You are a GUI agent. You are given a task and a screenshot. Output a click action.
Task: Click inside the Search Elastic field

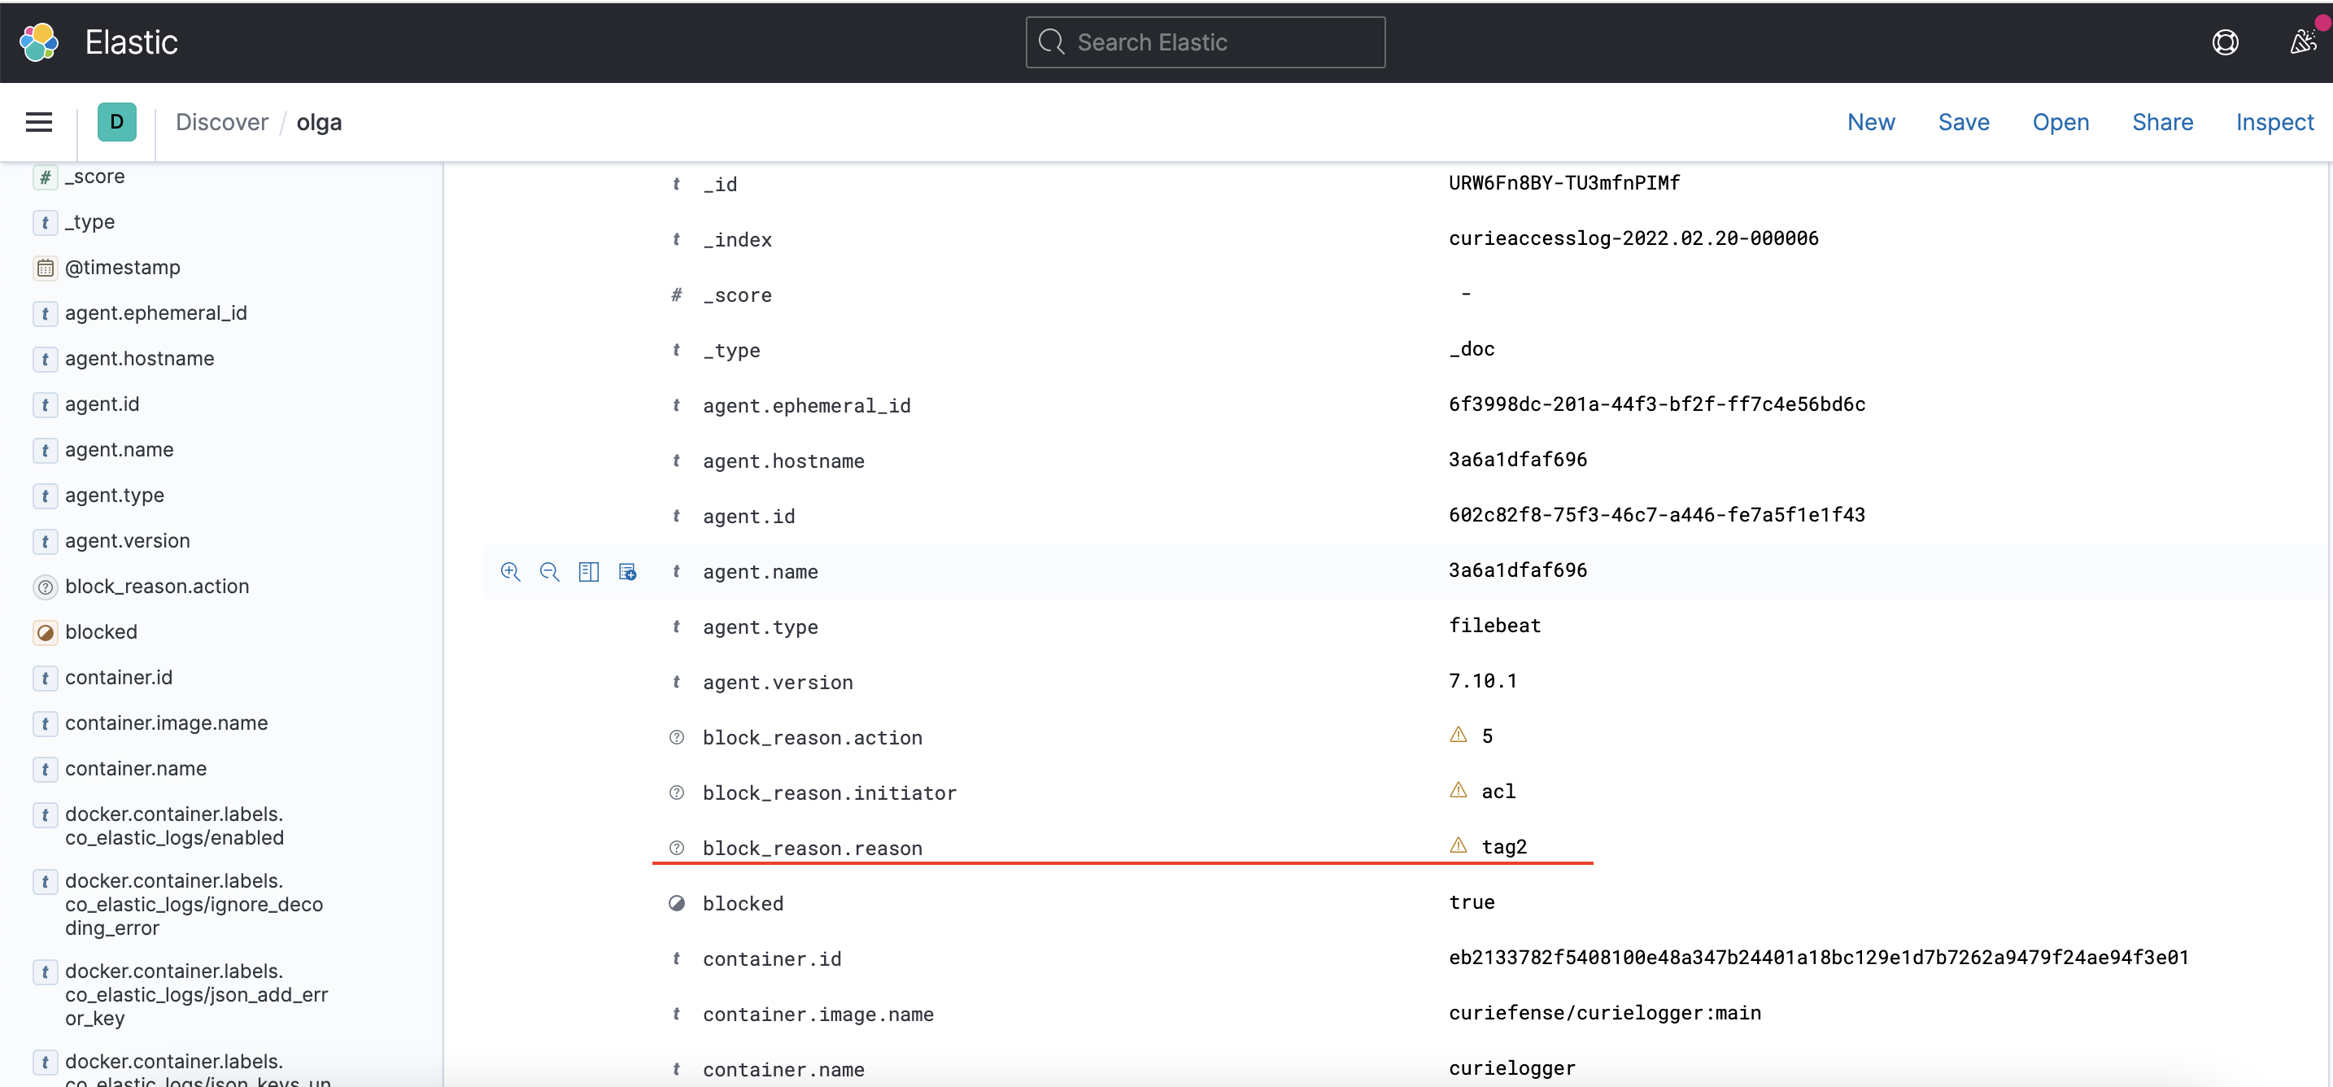point(1205,41)
